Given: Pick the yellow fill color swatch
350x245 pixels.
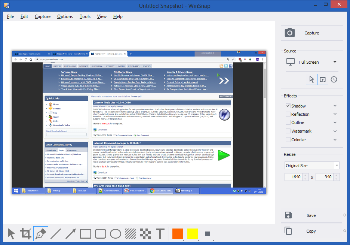Looking at the screenshot, I should point(193,234).
